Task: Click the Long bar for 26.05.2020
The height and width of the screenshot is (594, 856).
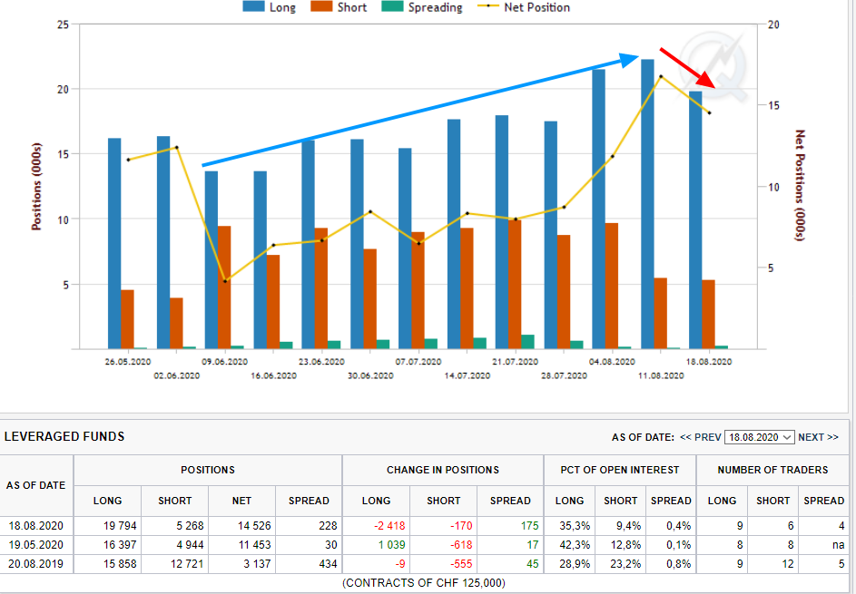Action: (x=114, y=243)
